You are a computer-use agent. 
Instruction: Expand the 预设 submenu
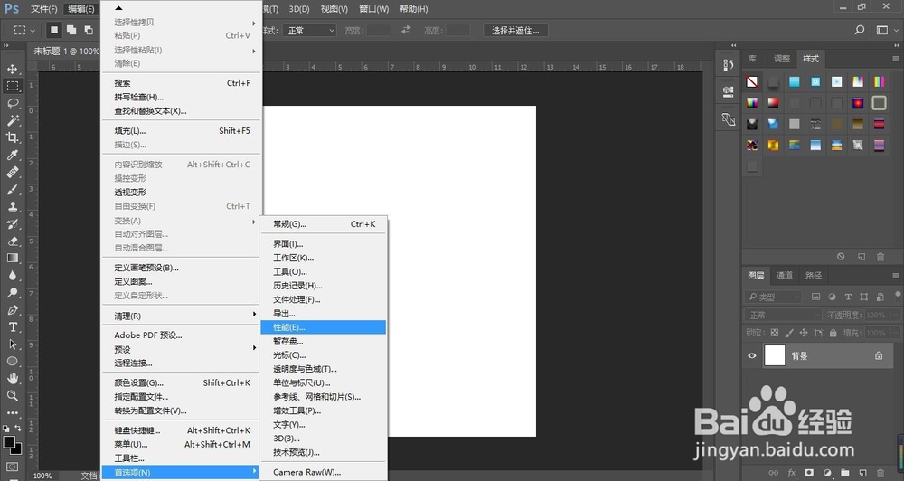181,349
